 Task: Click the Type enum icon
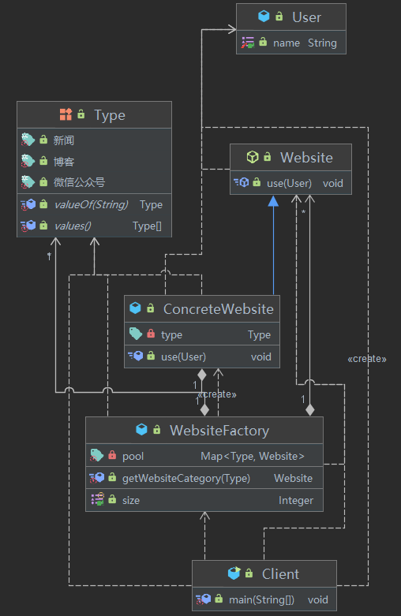[x=66, y=114]
